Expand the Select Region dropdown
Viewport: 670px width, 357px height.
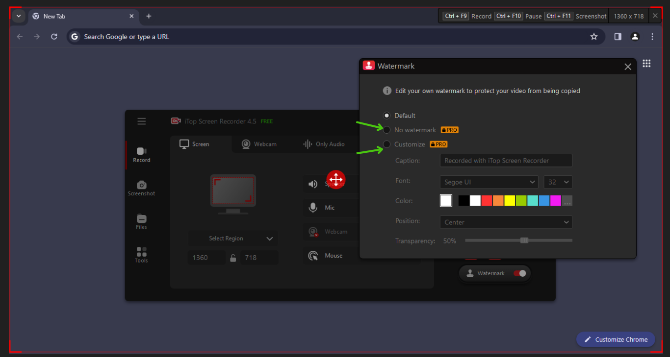pyautogui.click(x=233, y=238)
